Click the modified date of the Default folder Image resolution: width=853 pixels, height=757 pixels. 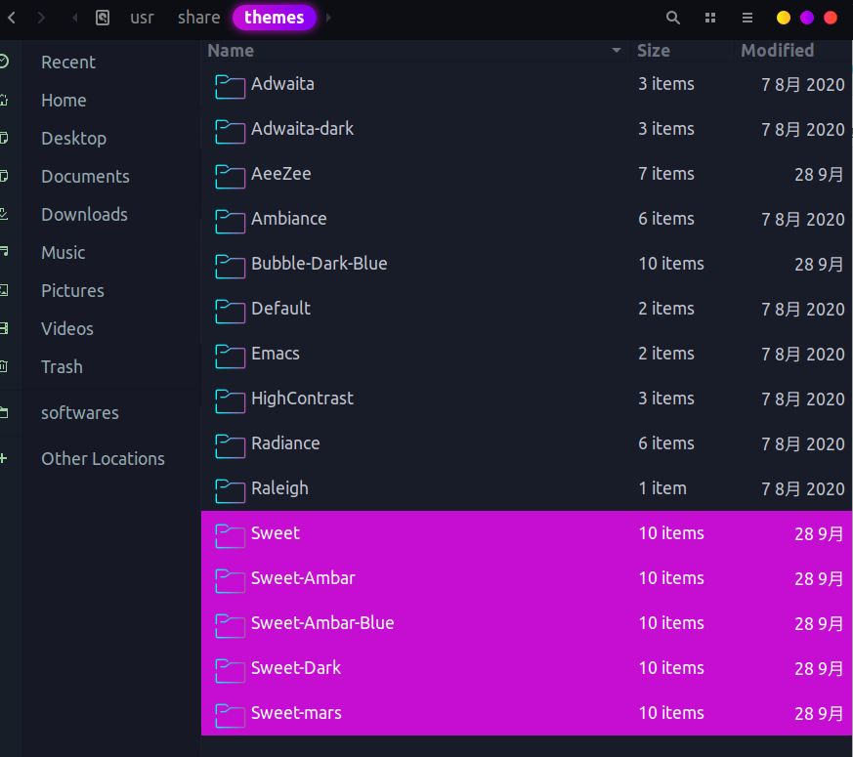click(x=802, y=309)
